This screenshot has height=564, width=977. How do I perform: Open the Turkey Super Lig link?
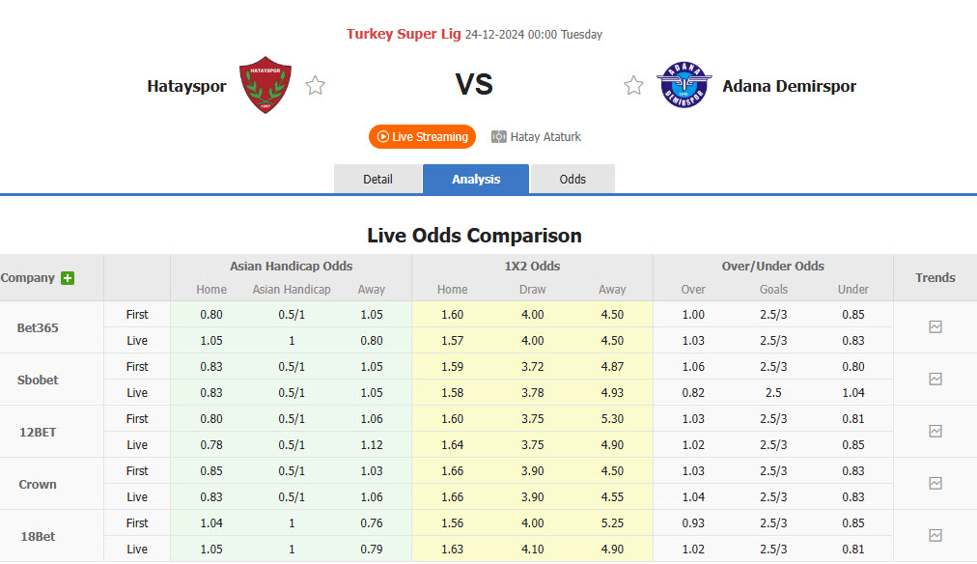point(404,34)
